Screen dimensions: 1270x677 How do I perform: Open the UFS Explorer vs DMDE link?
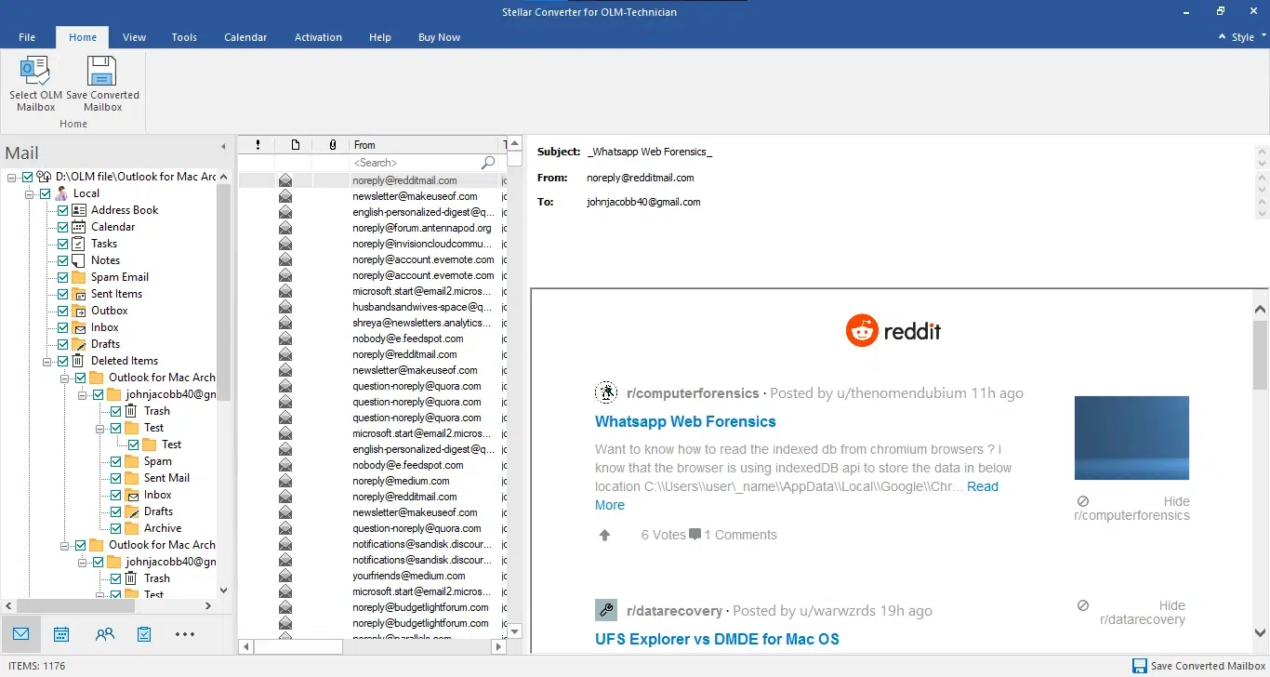[x=717, y=639]
